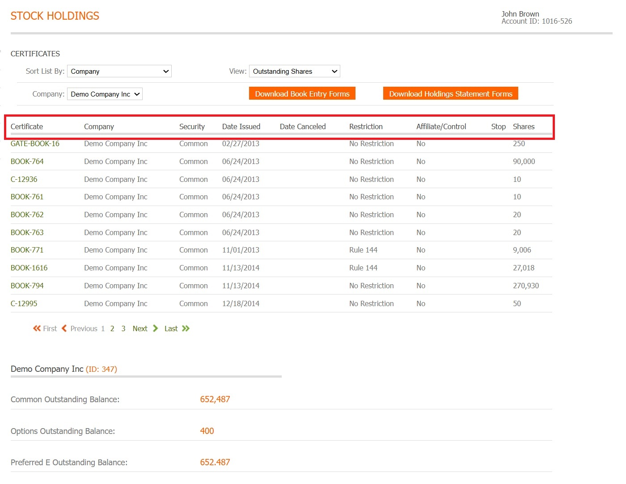
Task: Click the Shares column header
Action: [523, 127]
